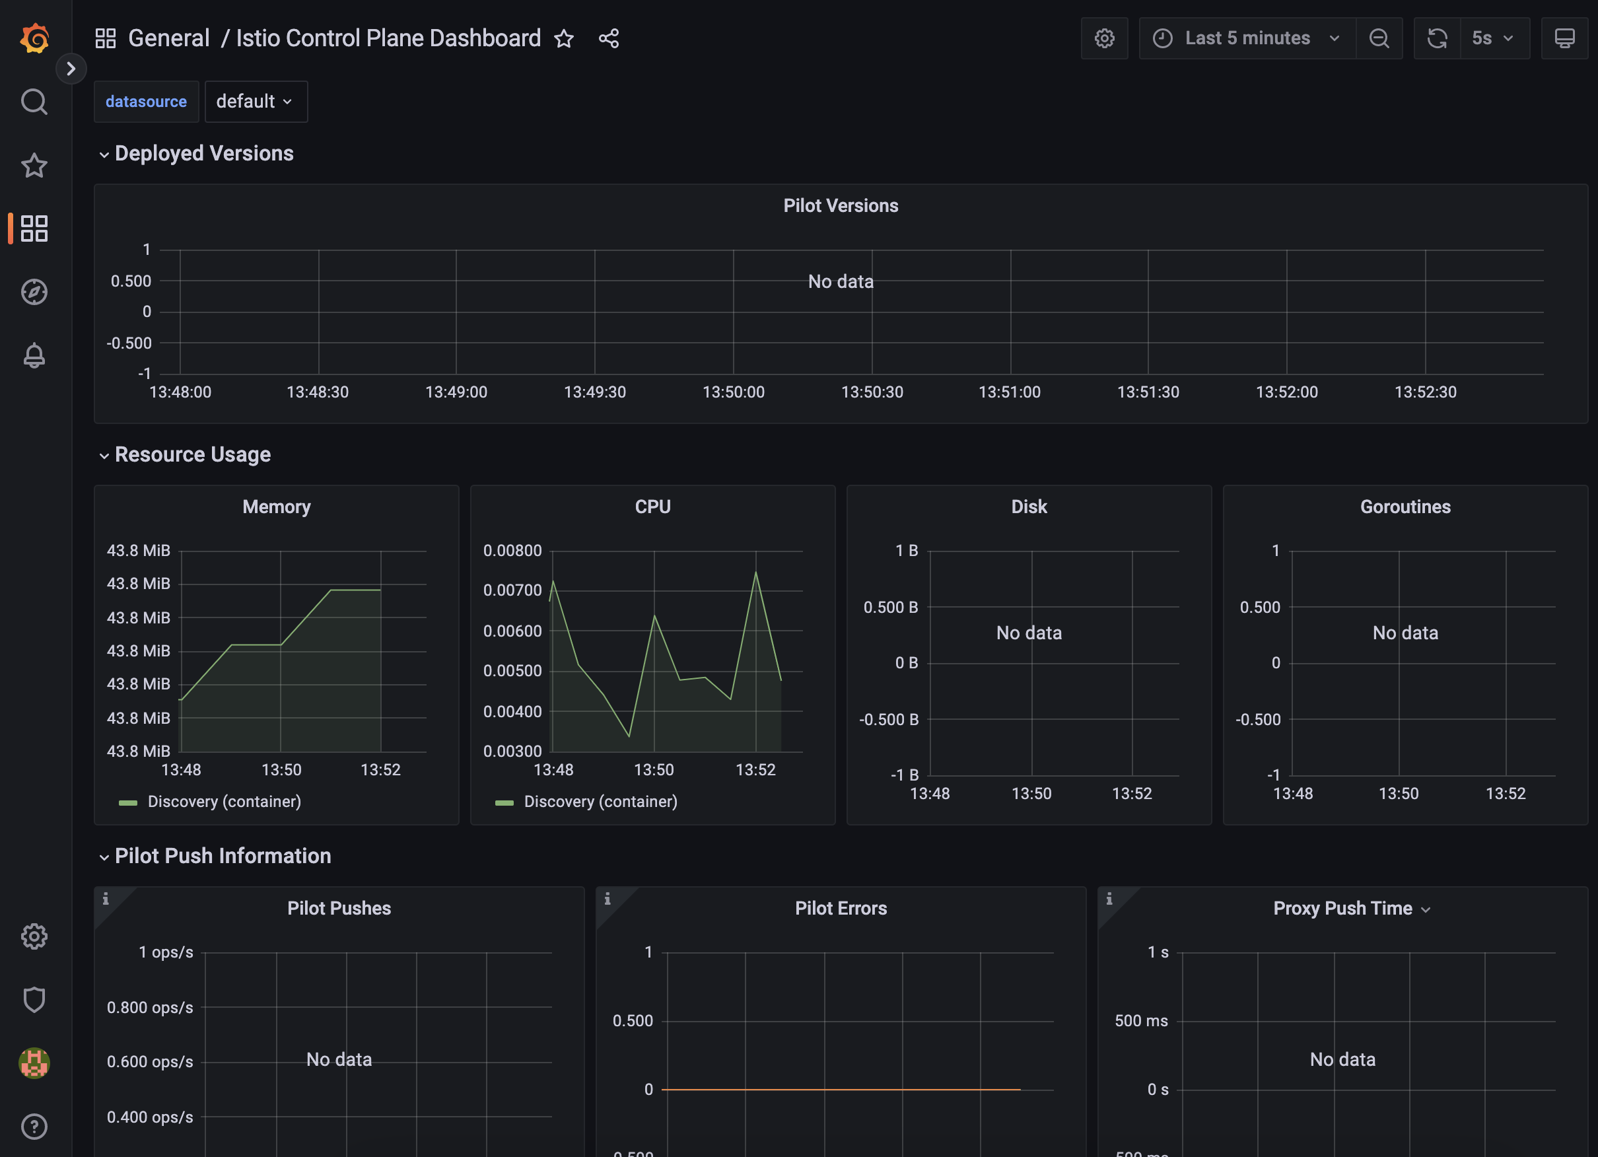The image size is (1598, 1157).
Task: Click the General folder breadcrumb
Action: (168, 38)
